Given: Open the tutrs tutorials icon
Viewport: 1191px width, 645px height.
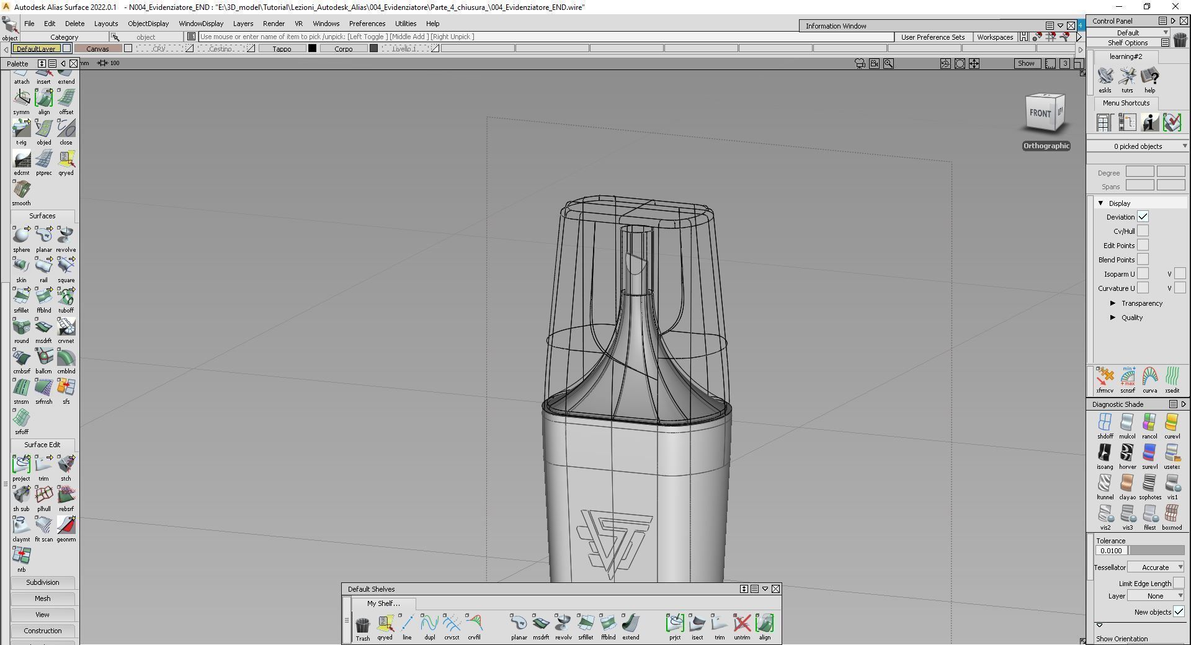Looking at the screenshot, I should (x=1127, y=76).
